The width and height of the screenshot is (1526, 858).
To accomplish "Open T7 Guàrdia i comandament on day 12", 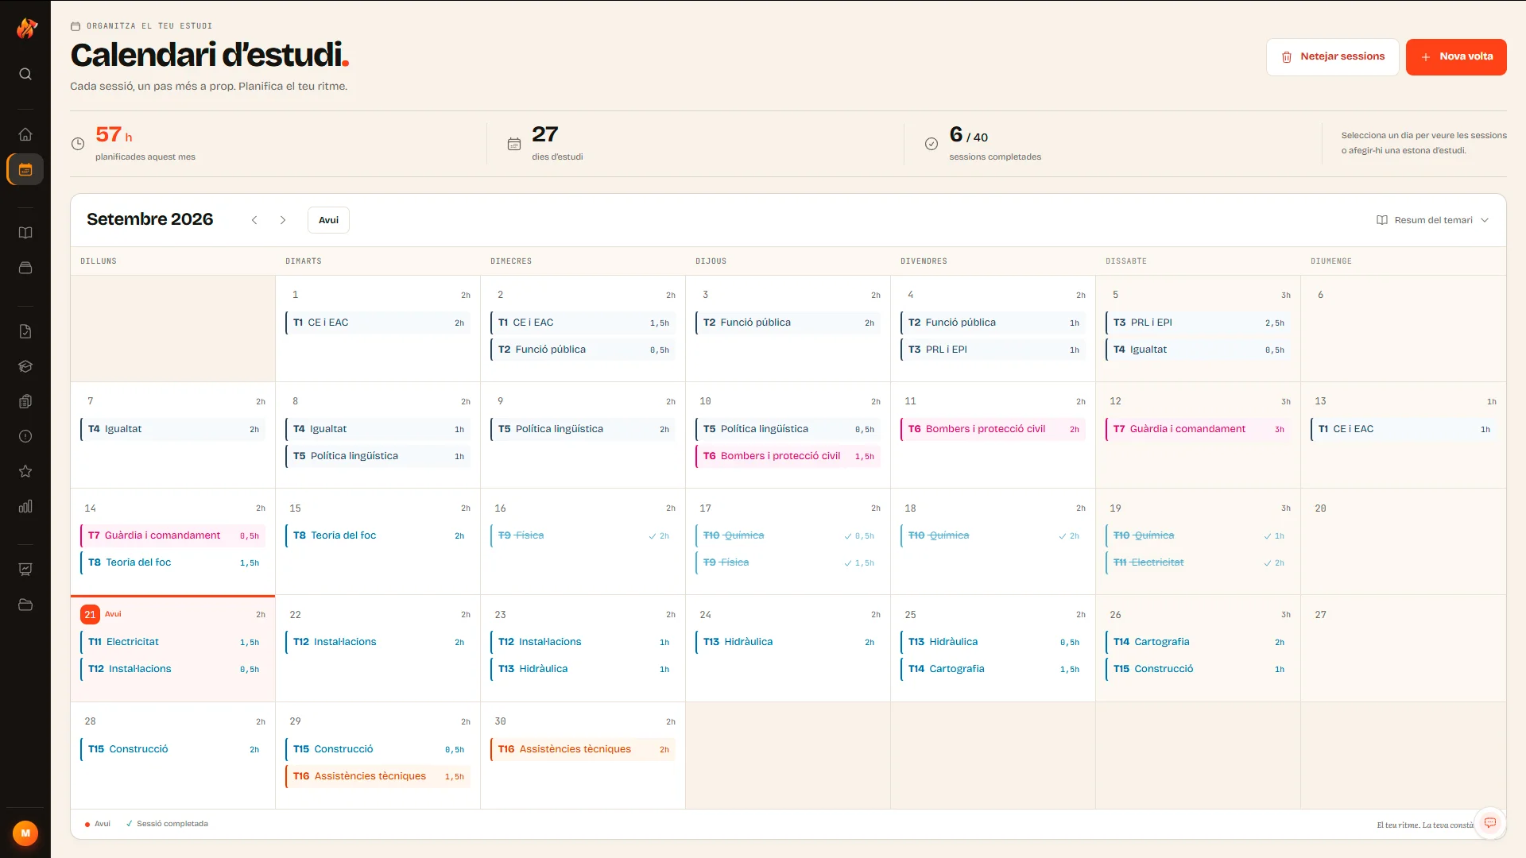I will coord(1198,429).
